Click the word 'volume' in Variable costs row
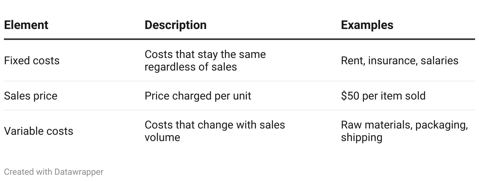 pyautogui.click(x=162, y=137)
